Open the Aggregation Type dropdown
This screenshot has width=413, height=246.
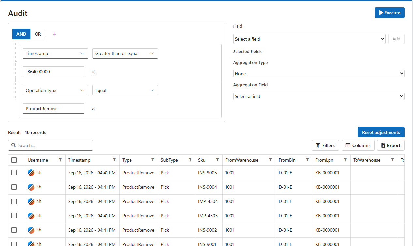319,74
